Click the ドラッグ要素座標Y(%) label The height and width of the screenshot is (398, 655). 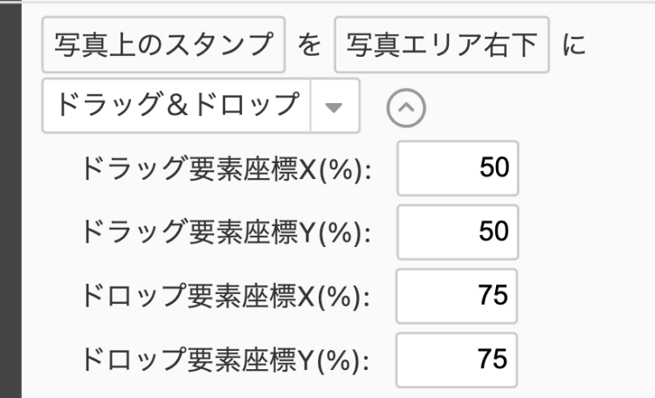(226, 232)
